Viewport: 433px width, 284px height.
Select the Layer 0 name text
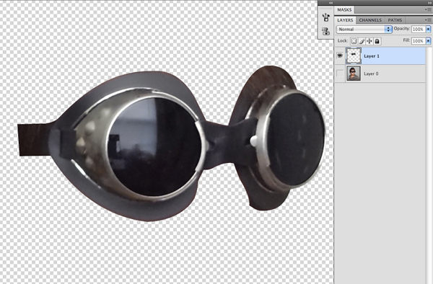click(x=371, y=74)
